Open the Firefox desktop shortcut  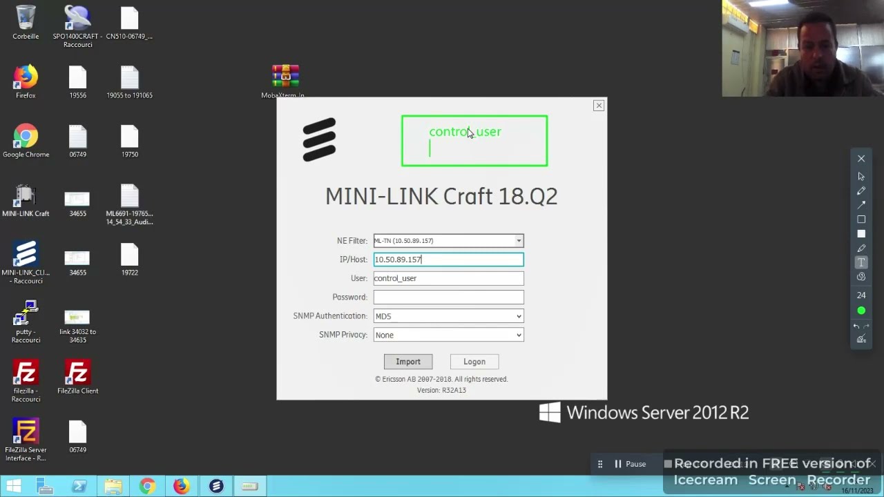pyautogui.click(x=26, y=81)
